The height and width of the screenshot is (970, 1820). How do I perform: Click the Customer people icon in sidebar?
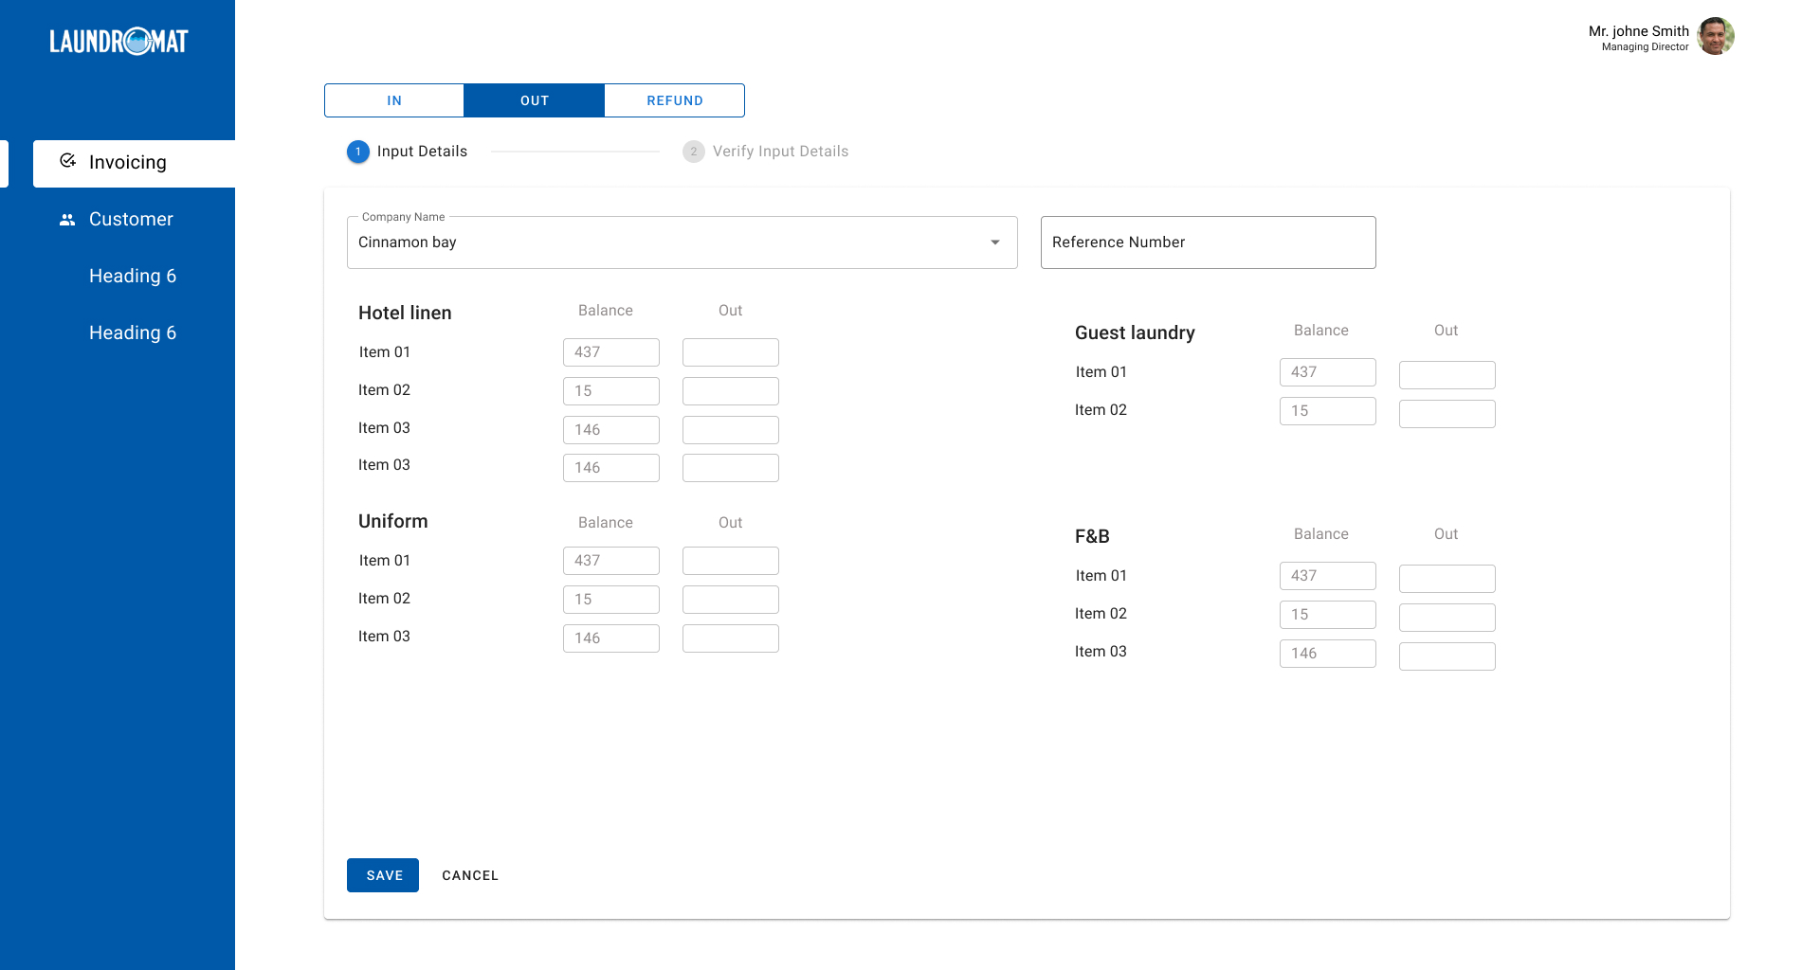(x=67, y=219)
